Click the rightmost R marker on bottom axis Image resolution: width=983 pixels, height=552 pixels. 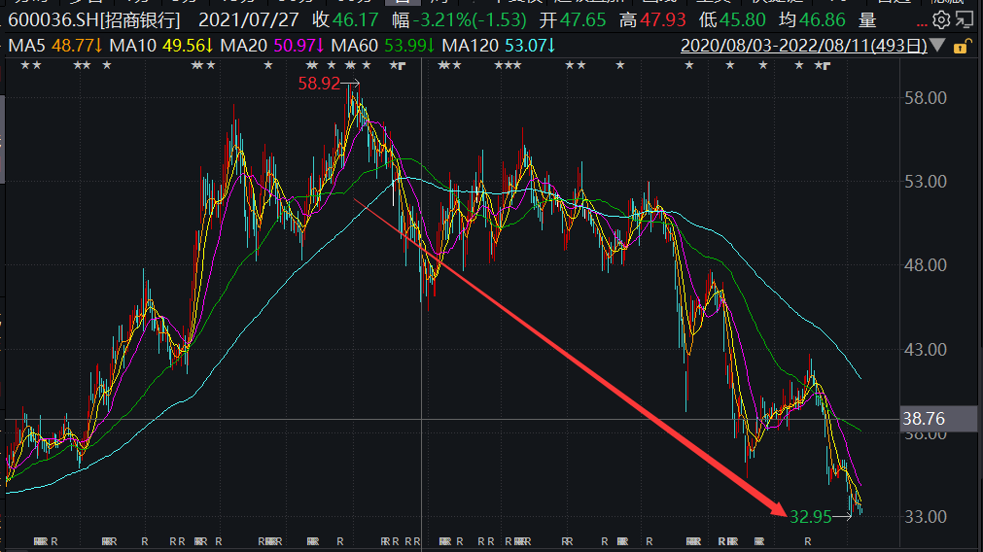click(x=808, y=540)
